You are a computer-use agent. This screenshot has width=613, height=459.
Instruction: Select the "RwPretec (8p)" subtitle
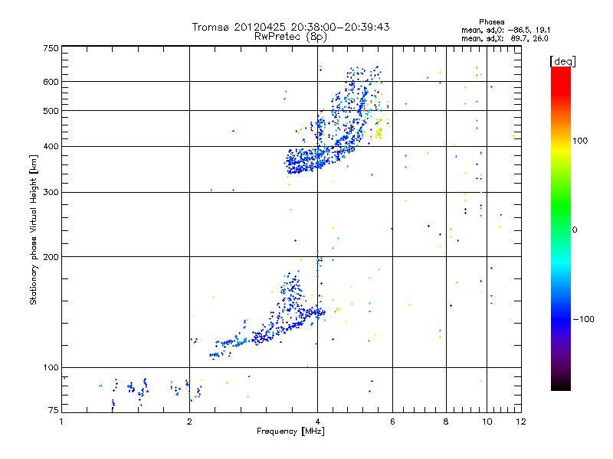click(x=290, y=37)
